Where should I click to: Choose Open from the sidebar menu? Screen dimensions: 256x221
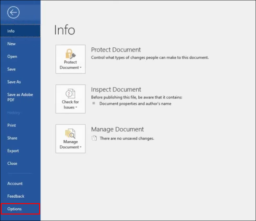coord(20,57)
